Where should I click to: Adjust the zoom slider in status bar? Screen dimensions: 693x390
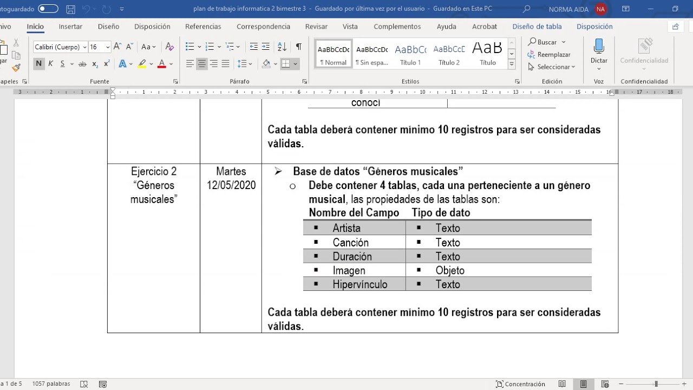(656, 384)
